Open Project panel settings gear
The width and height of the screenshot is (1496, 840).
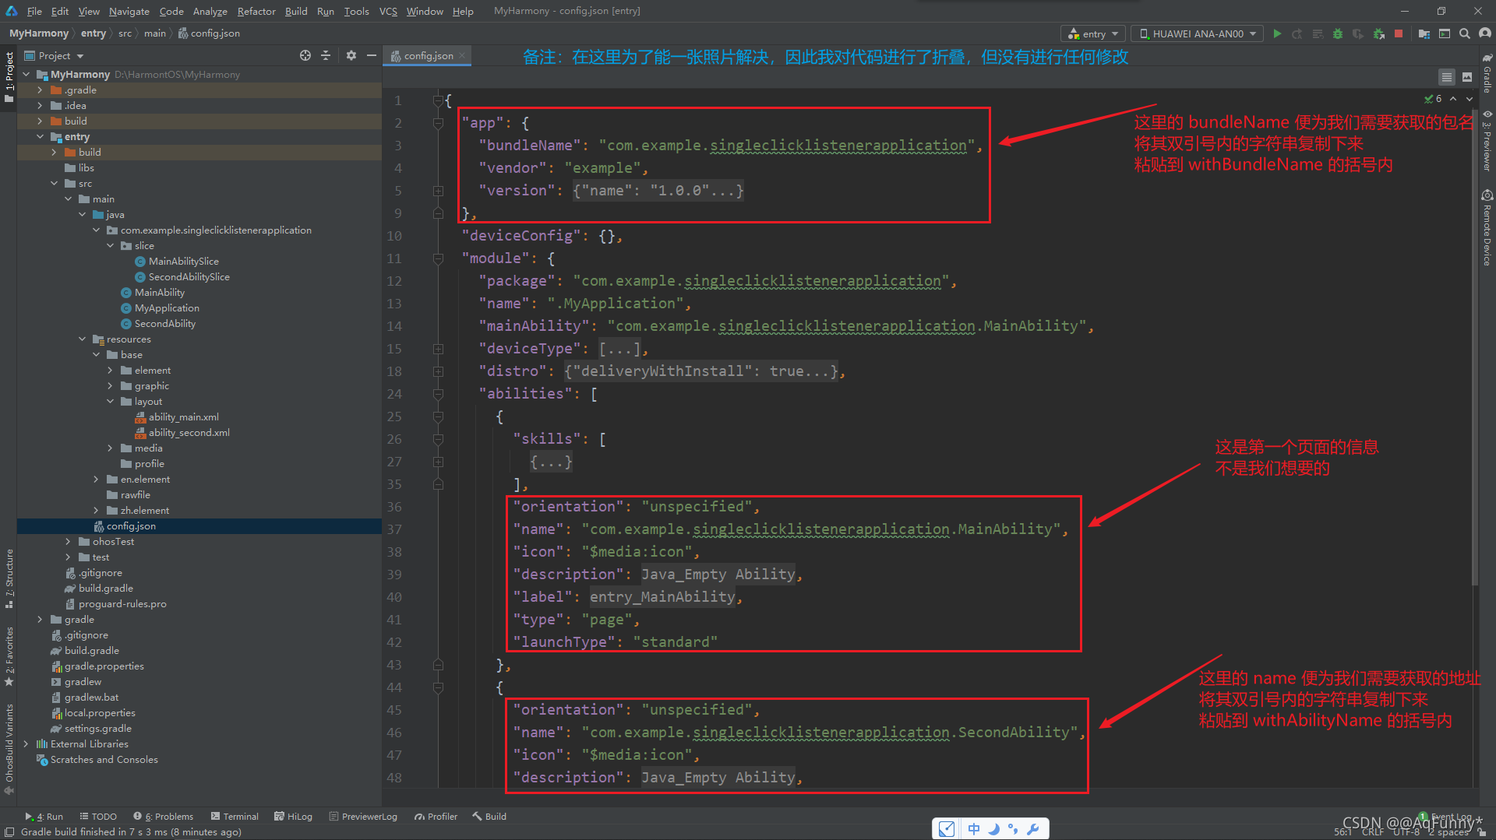(x=351, y=55)
